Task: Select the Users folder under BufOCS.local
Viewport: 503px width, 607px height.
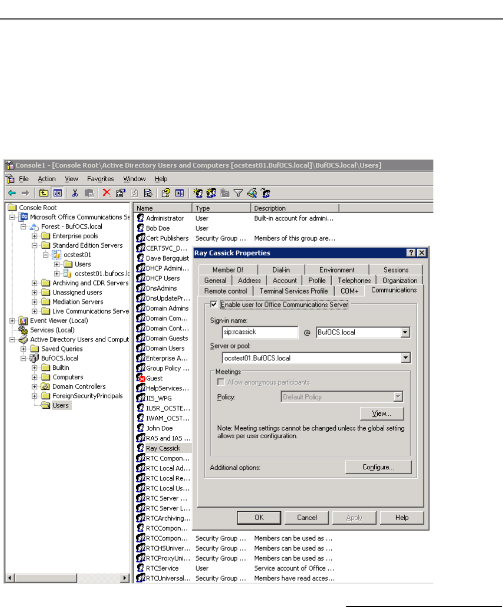Action: tap(60, 405)
